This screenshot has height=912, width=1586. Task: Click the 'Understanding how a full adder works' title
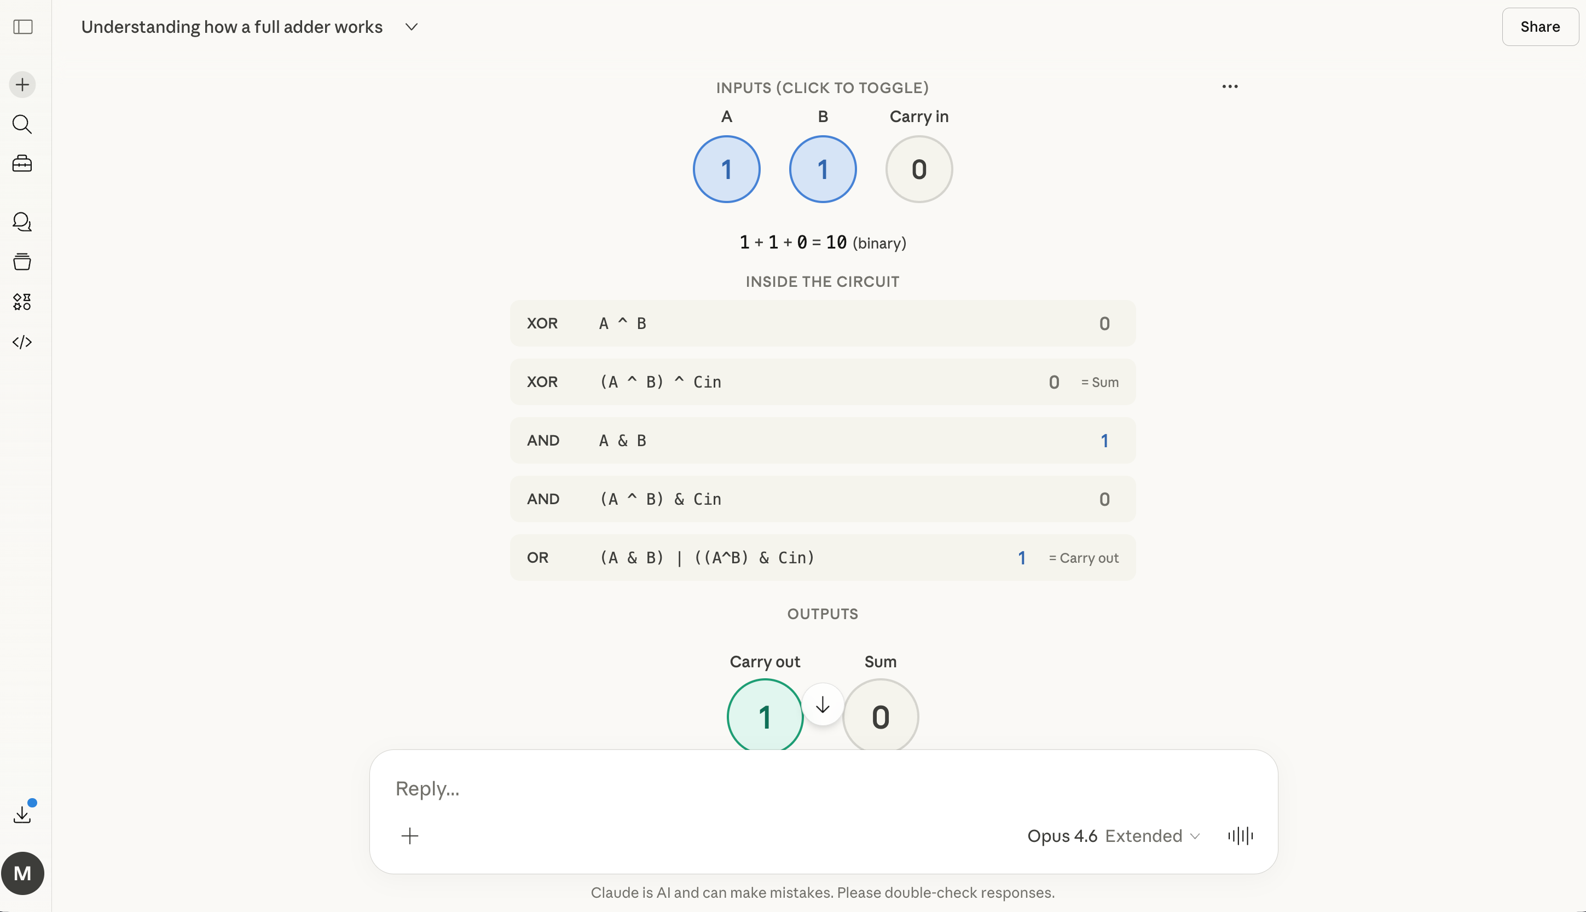pos(231,27)
